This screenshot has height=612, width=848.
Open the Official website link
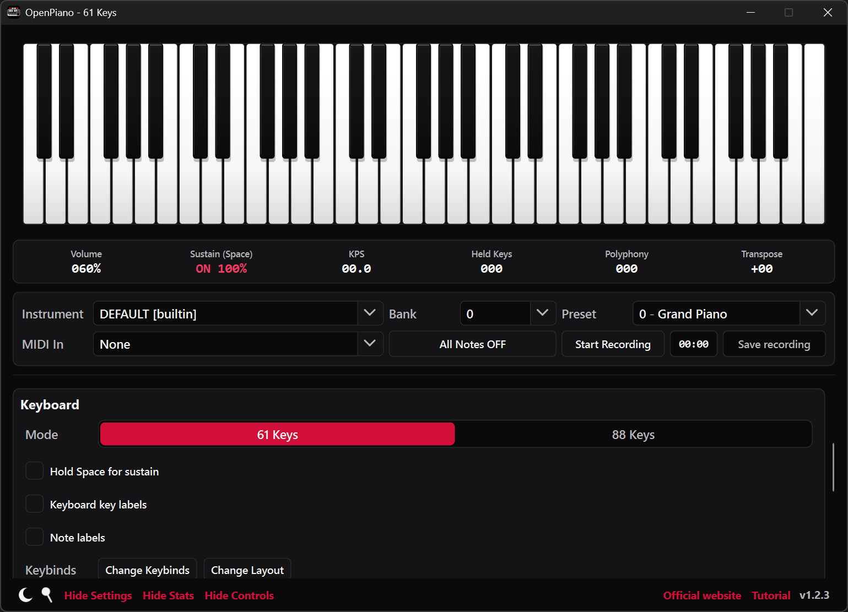(x=702, y=595)
